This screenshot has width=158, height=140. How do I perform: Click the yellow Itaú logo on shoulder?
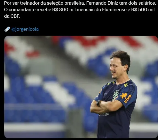coord(126,85)
